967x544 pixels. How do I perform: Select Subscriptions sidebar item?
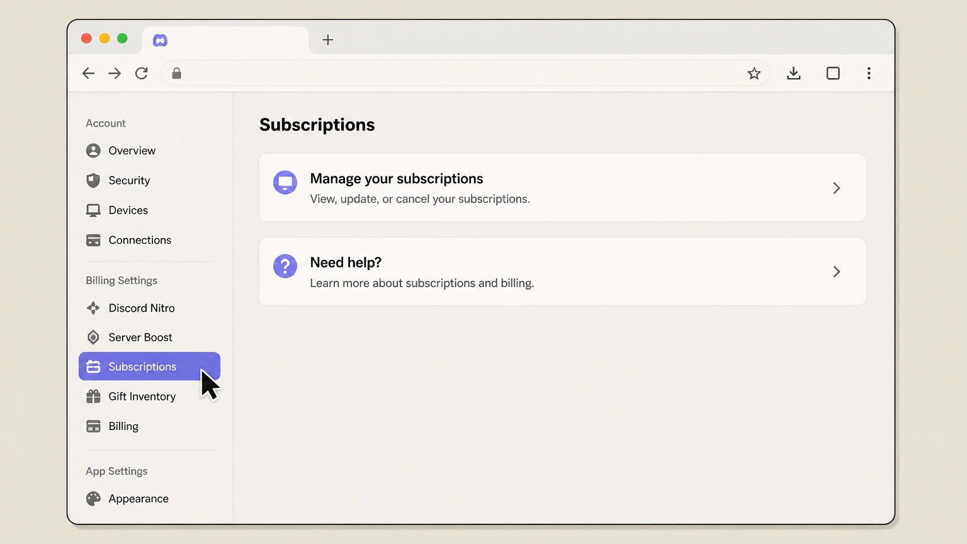tap(149, 366)
